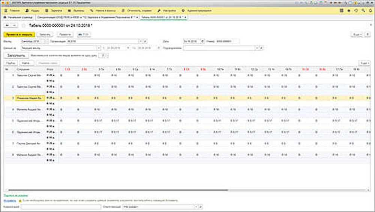Image resolution: width=375 pixels, height=212 pixels.
Task: Click into Номер field
Action: [x=228, y=41]
